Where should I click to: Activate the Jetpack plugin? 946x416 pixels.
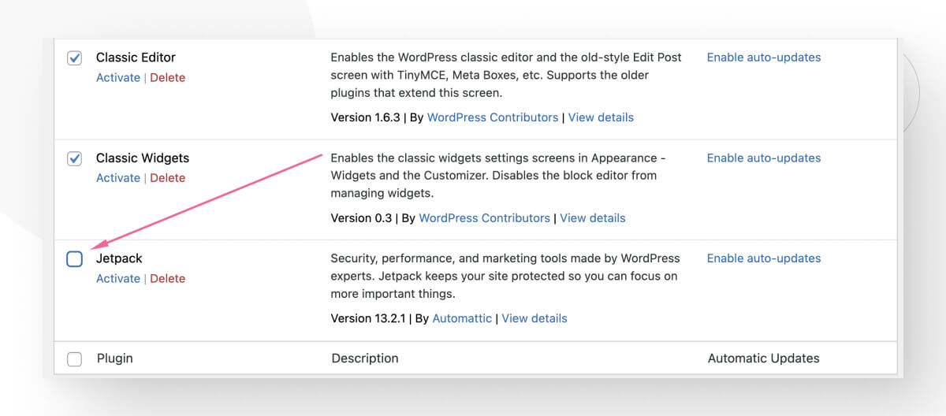tap(118, 278)
